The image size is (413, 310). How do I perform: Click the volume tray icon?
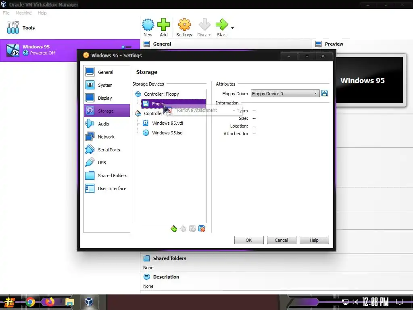355,302
